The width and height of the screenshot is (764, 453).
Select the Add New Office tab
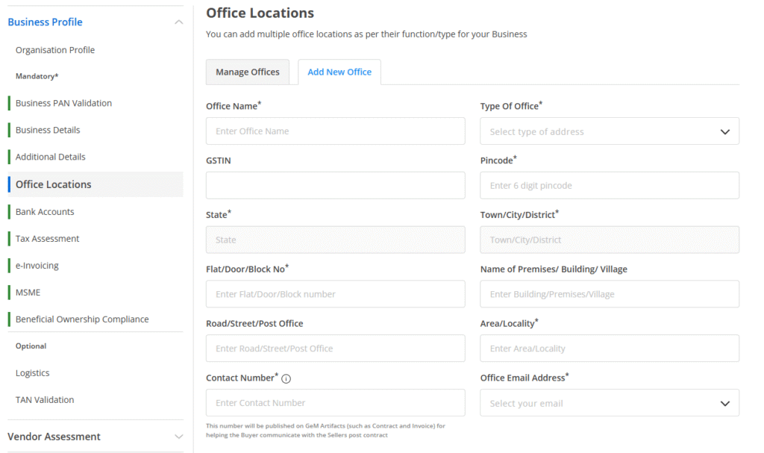339,72
